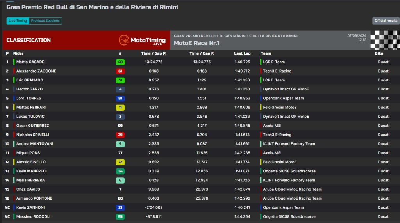The width and height of the screenshot is (400, 223).
Task: Select rider Armando PONTONE
Action: [x=34, y=198]
